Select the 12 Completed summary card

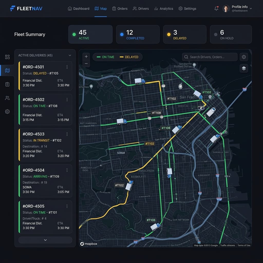(x=138, y=34)
